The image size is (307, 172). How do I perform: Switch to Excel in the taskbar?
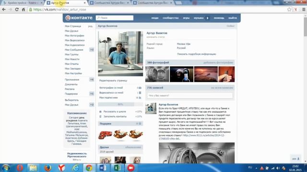(117, 168)
